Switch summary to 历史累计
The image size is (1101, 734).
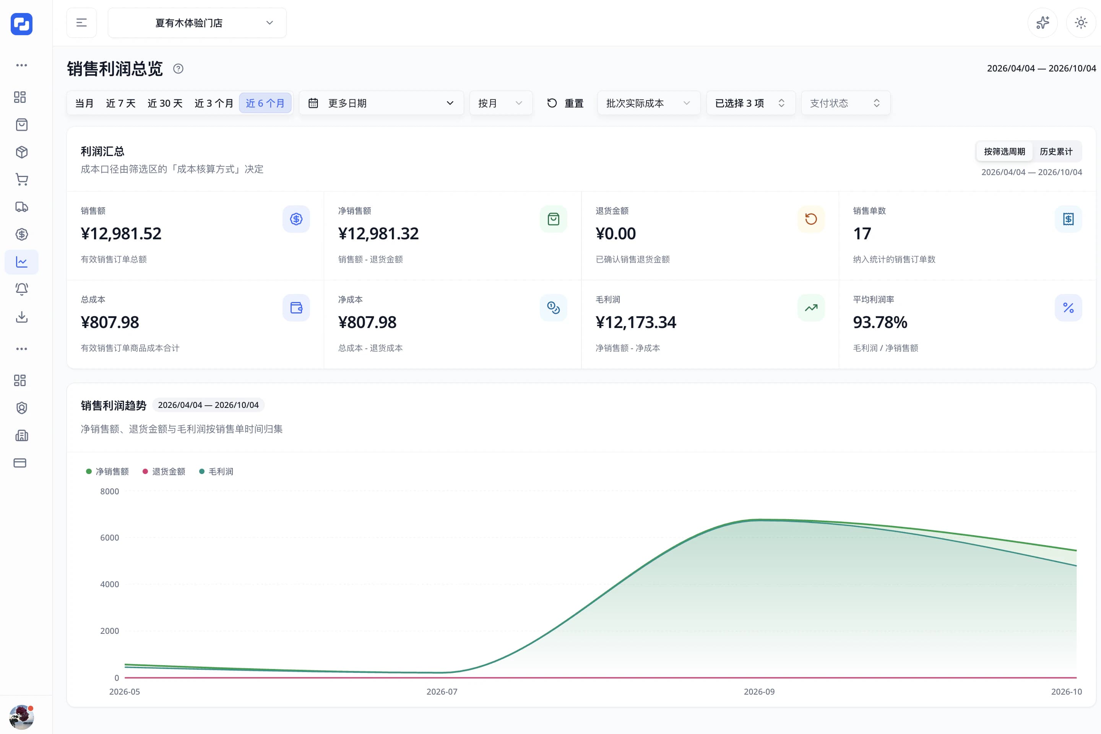1056,152
